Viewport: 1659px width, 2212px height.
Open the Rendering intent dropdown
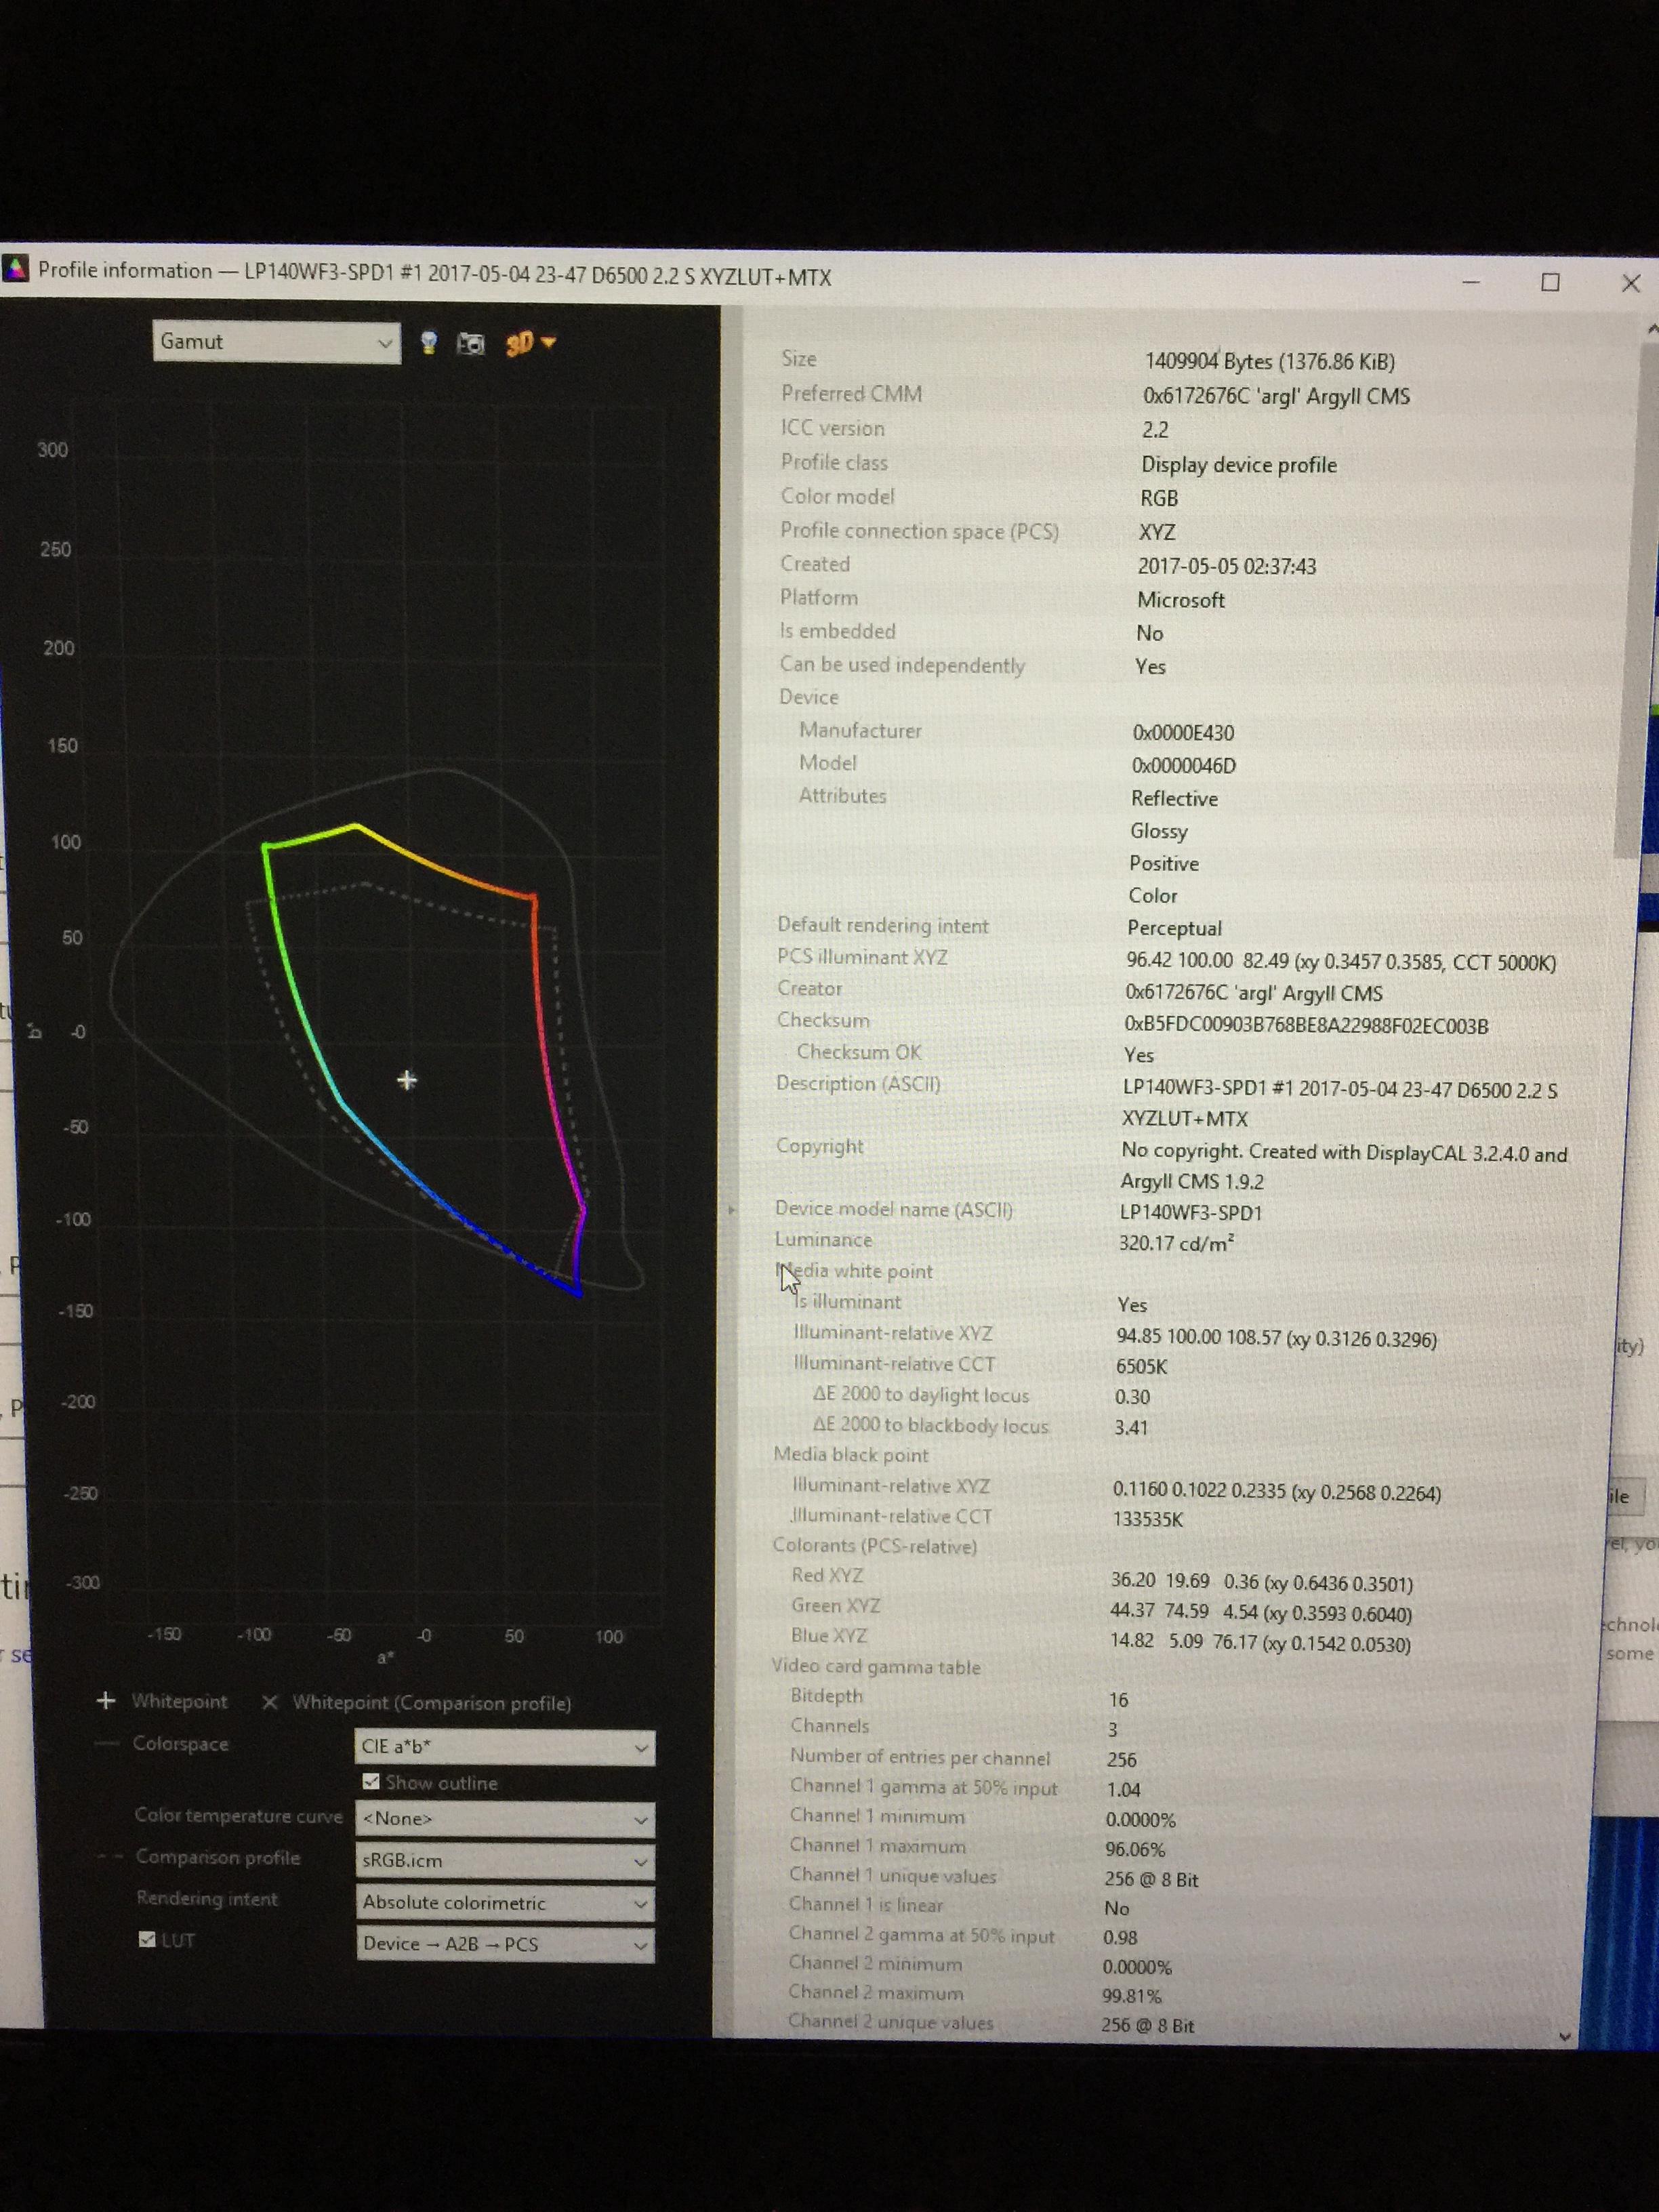505,1903
